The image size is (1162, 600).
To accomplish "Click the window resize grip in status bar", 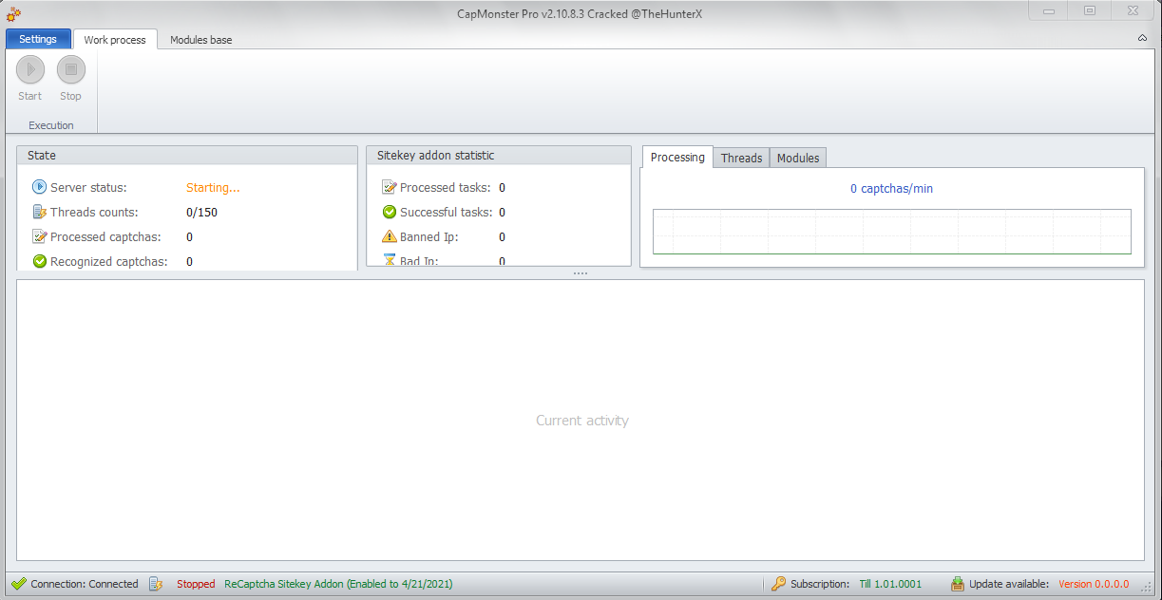I will (1146, 587).
